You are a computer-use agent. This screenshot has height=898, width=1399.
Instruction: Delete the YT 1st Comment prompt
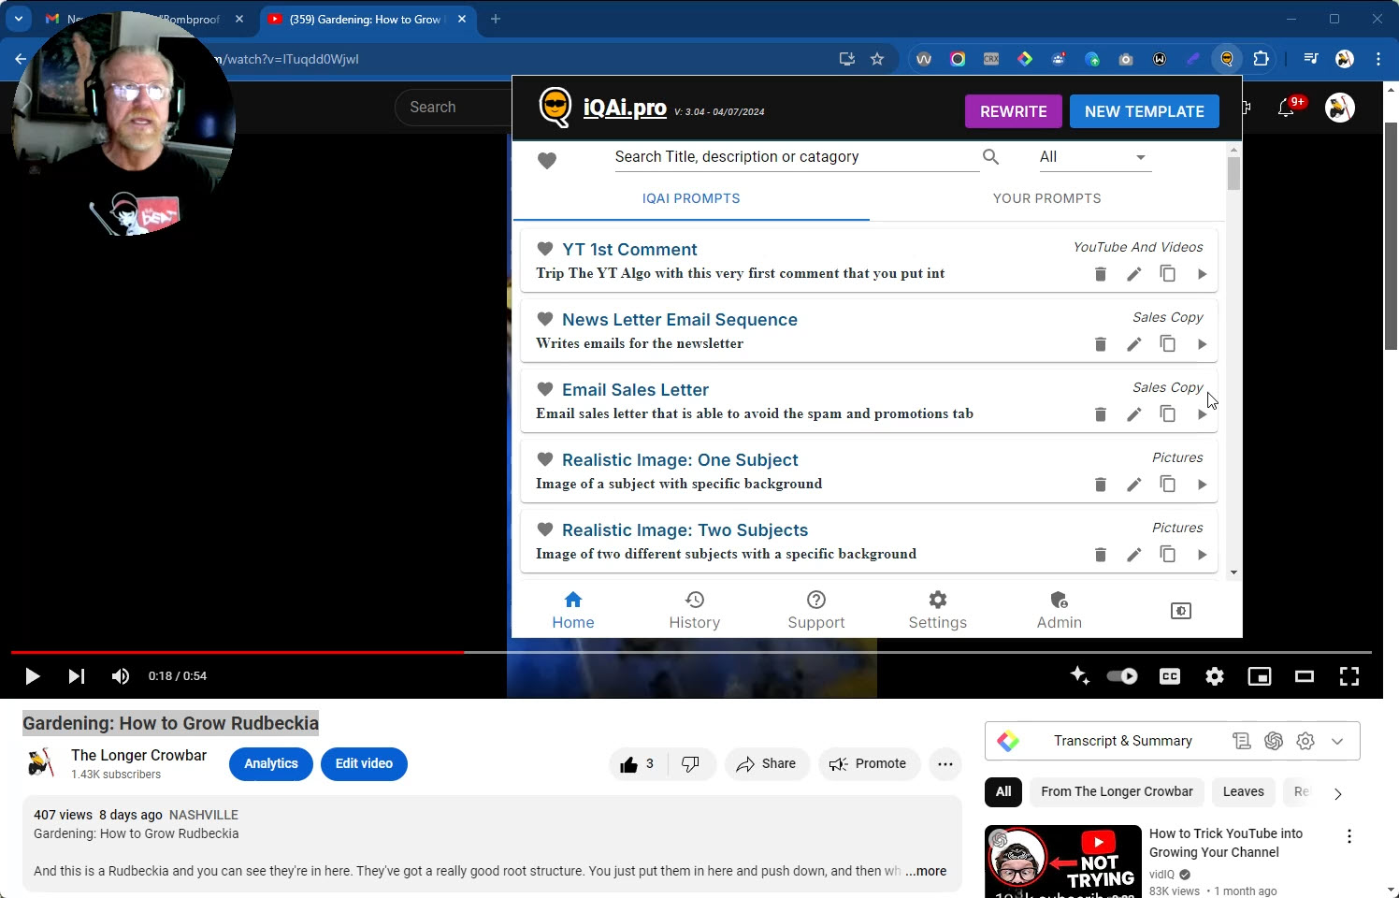(x=1101, y=274)
